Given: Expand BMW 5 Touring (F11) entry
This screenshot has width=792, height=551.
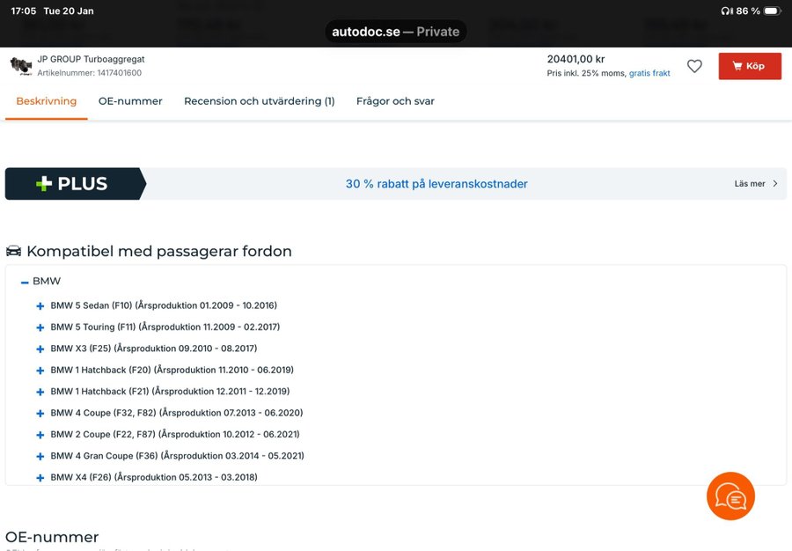Looking at the screenshot, I should click(x=40, y=327).
